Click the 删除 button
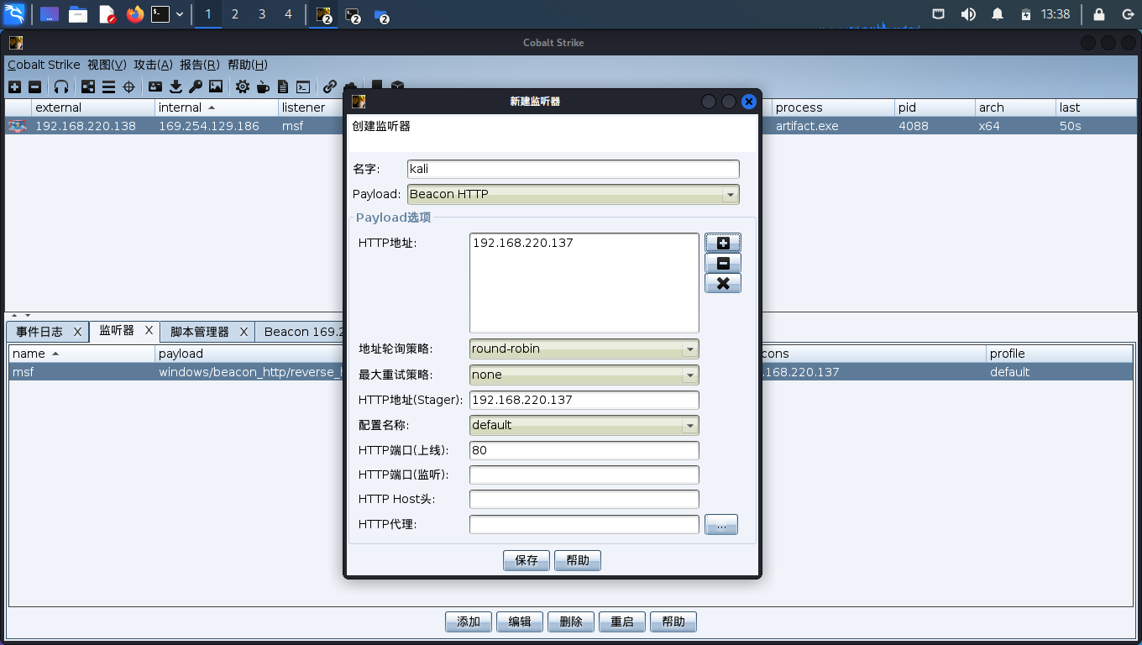1142x645 pixels. 571,621
